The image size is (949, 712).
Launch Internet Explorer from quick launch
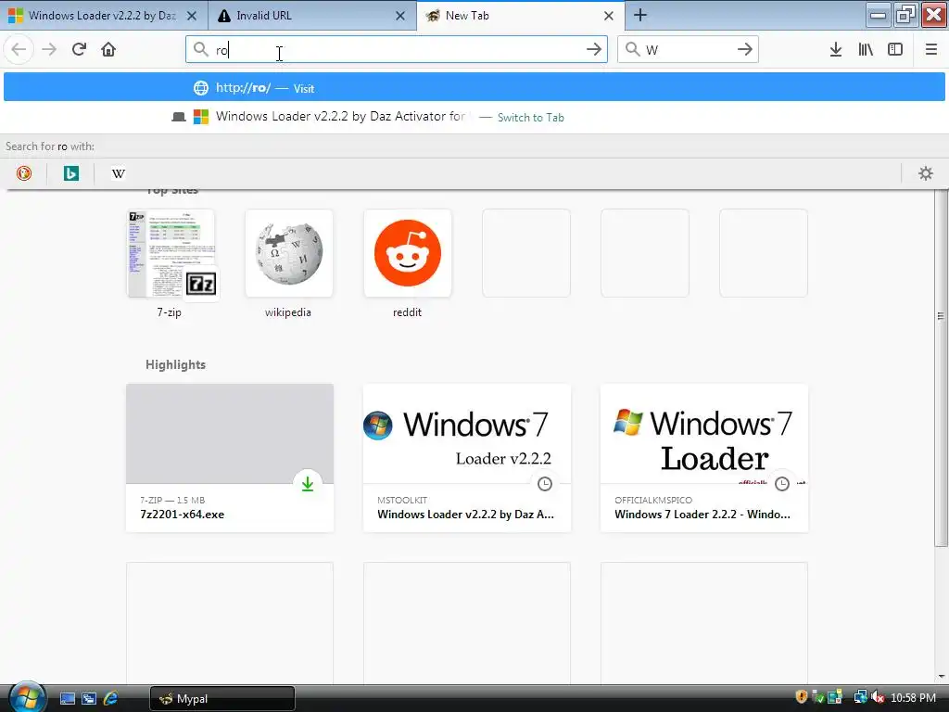click(110, 699)
